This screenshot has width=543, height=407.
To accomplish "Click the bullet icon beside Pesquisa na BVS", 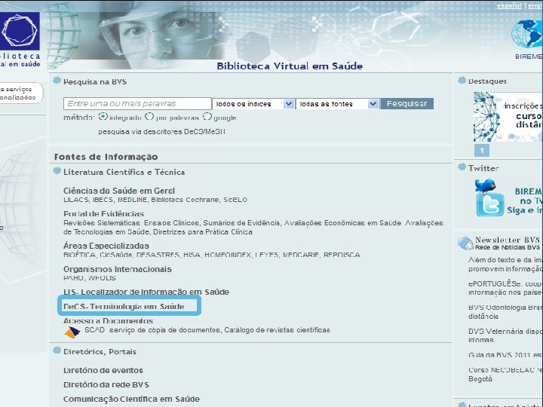I will coord(57,81).
